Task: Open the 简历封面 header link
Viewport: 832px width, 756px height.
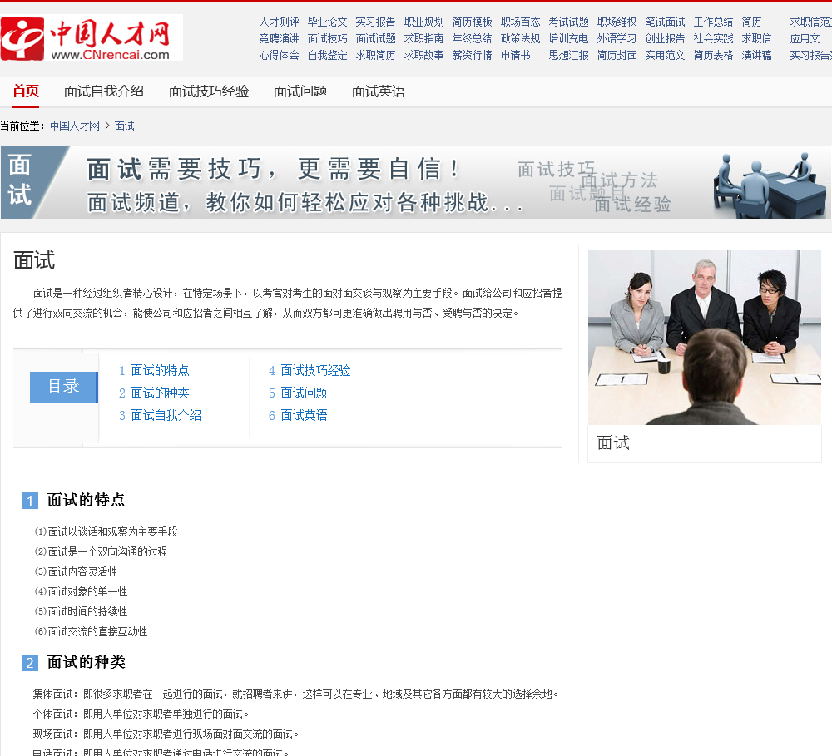Action: point(617,55)
